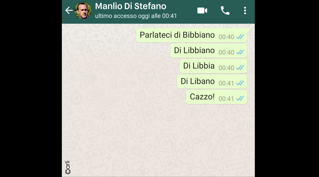Select the 'Cazzo!' message bubble

(217, 97)
